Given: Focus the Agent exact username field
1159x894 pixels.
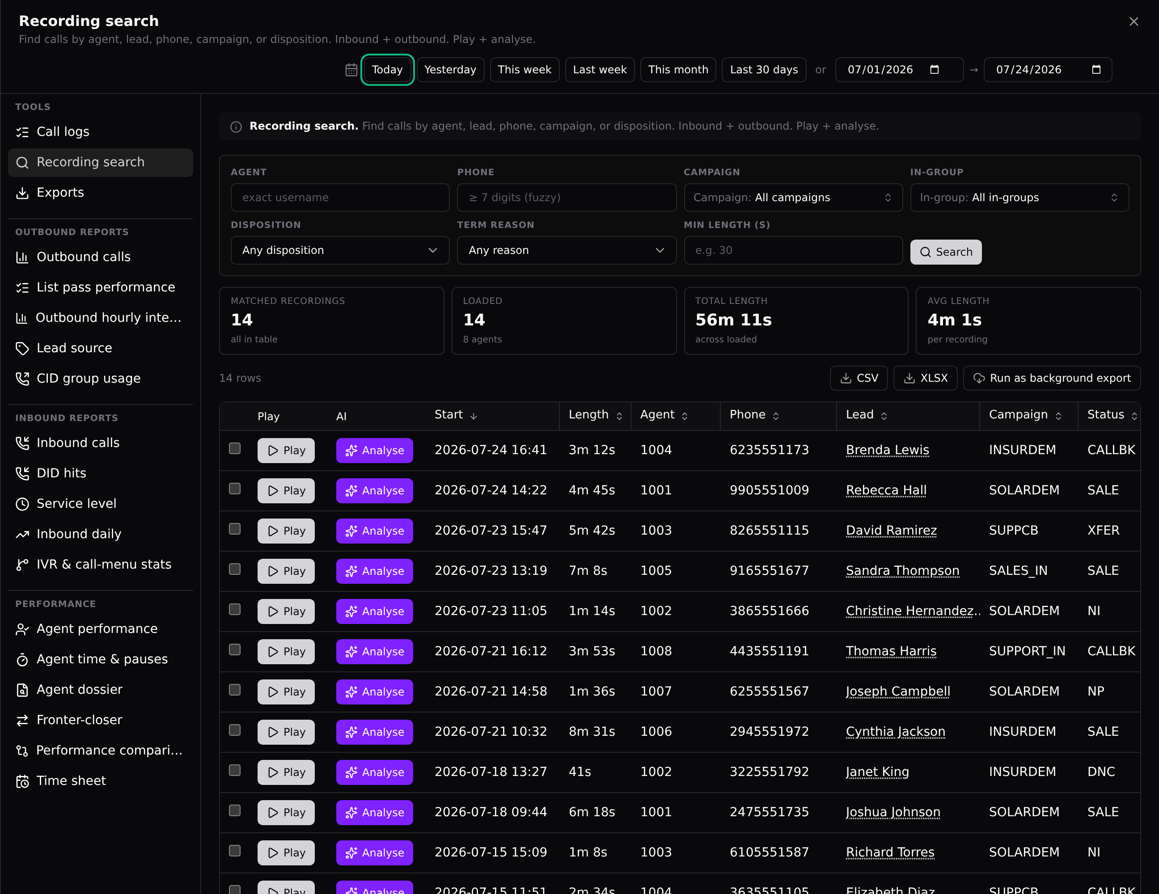Looking at the screenshot, I should click(x=340, y=198).
